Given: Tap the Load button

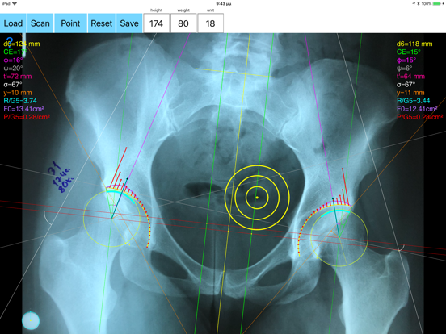Looking at the screenshot, I should pyautogui.click(x=13, y=23).
